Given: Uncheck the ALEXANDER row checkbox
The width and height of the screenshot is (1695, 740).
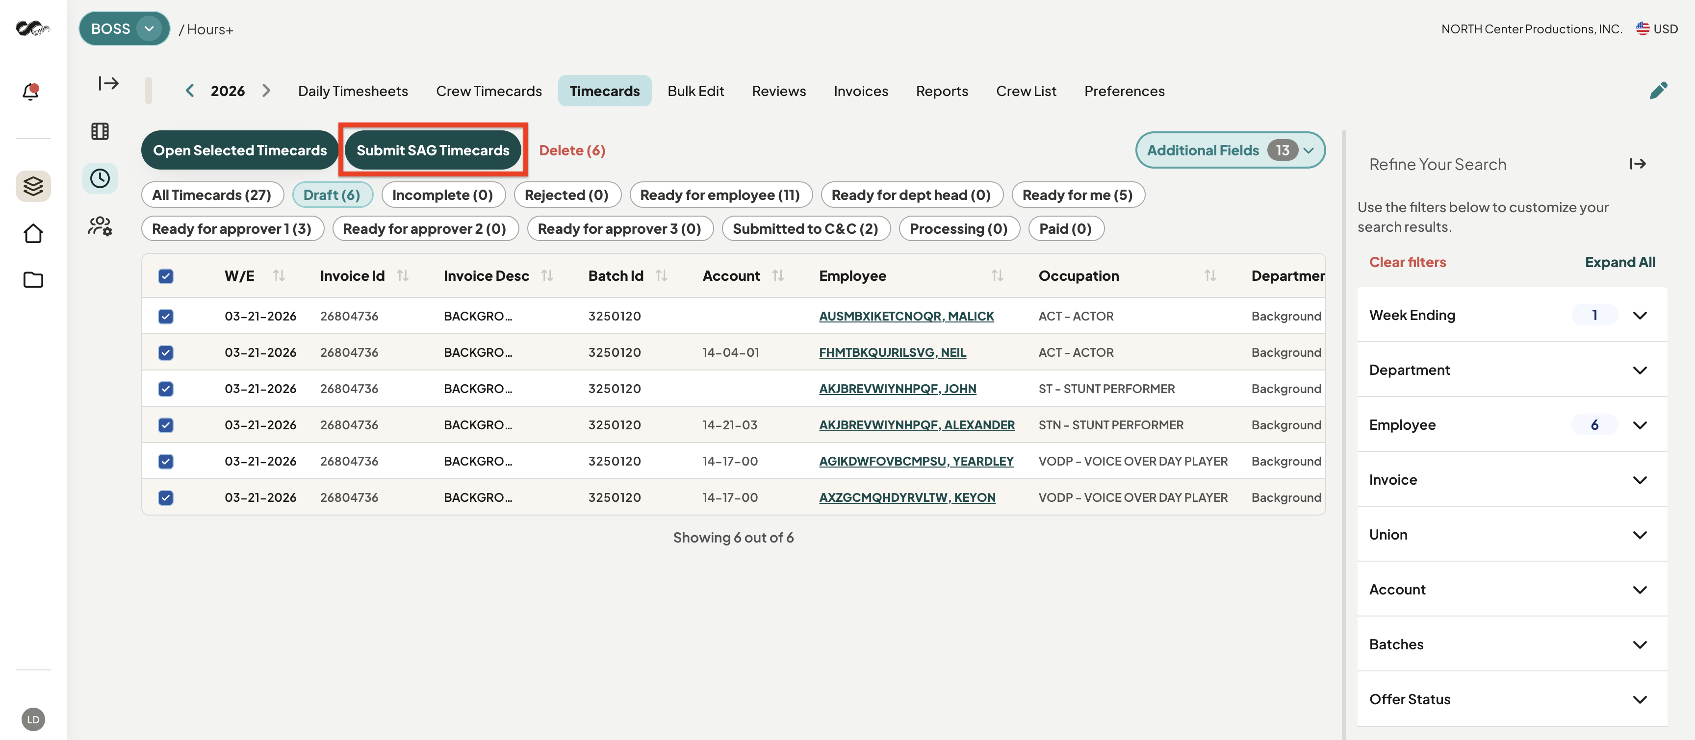Looking at the screenshot, I should 166,424.
